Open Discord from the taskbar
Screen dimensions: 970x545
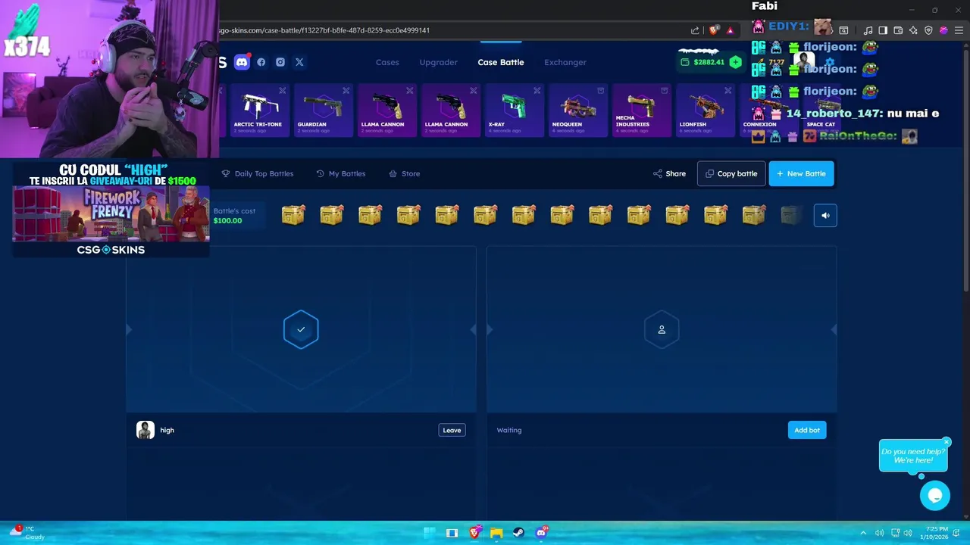coord(541,533)
